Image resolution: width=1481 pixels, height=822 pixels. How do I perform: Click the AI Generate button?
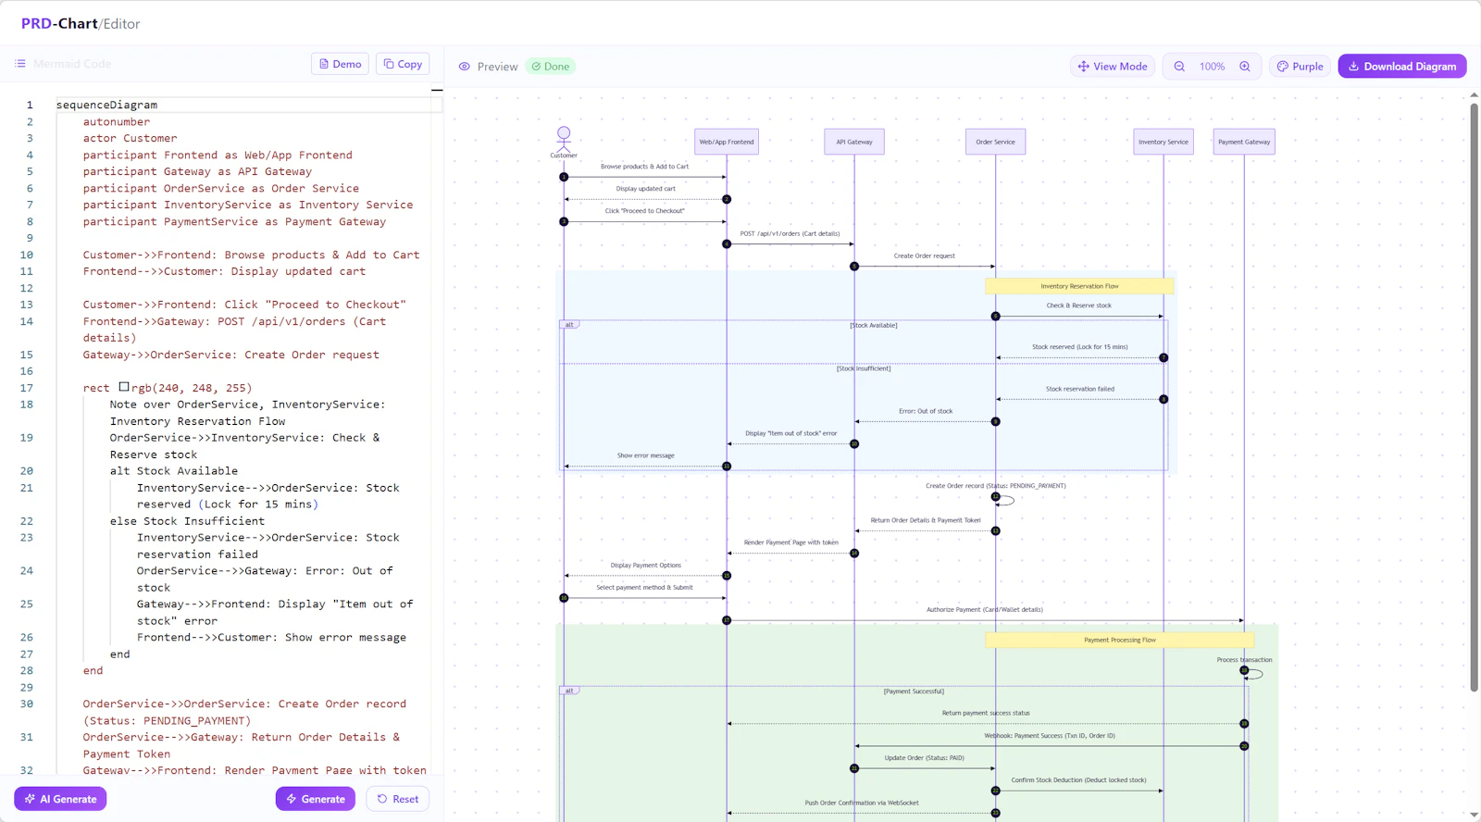click(60, 799)
